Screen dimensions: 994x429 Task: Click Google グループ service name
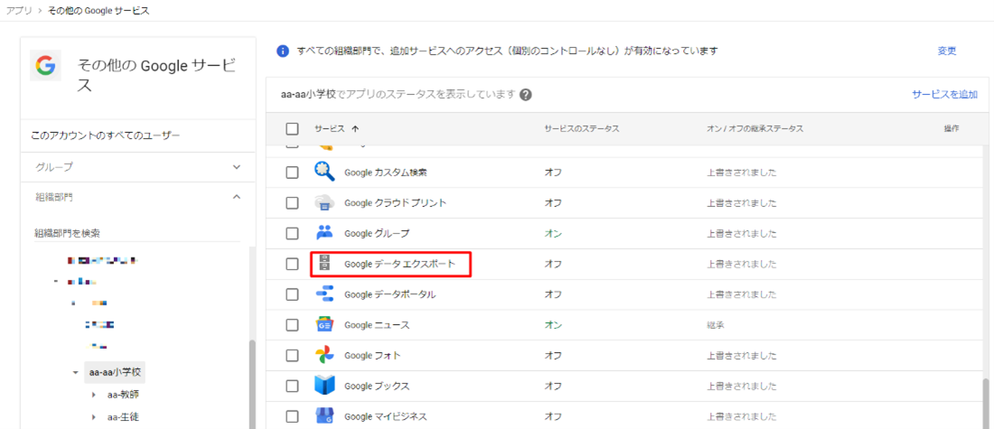(x=377, y=233)
